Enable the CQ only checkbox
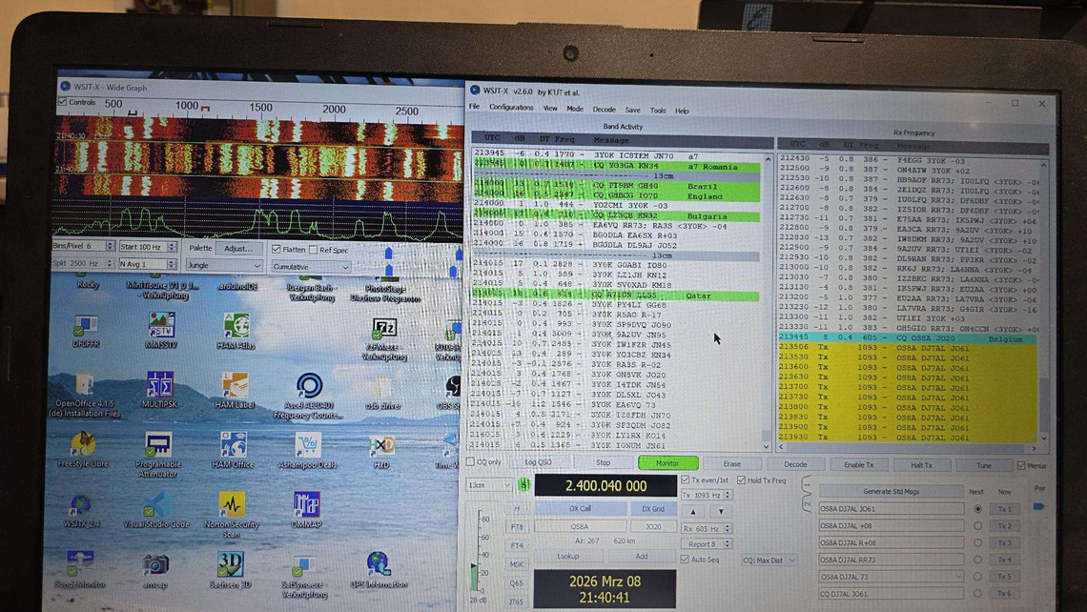The width and height of the screenshot is (1087, 612). 470,462
